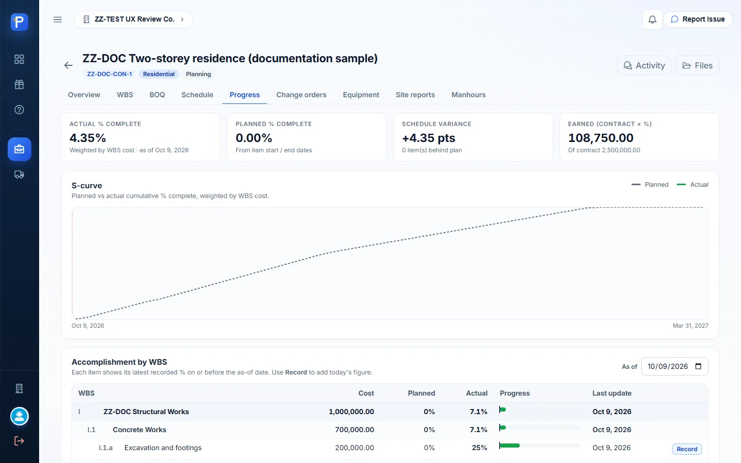Click the logout icon in sidebar
Screen dimensions: 741x463
click(20, 441)
